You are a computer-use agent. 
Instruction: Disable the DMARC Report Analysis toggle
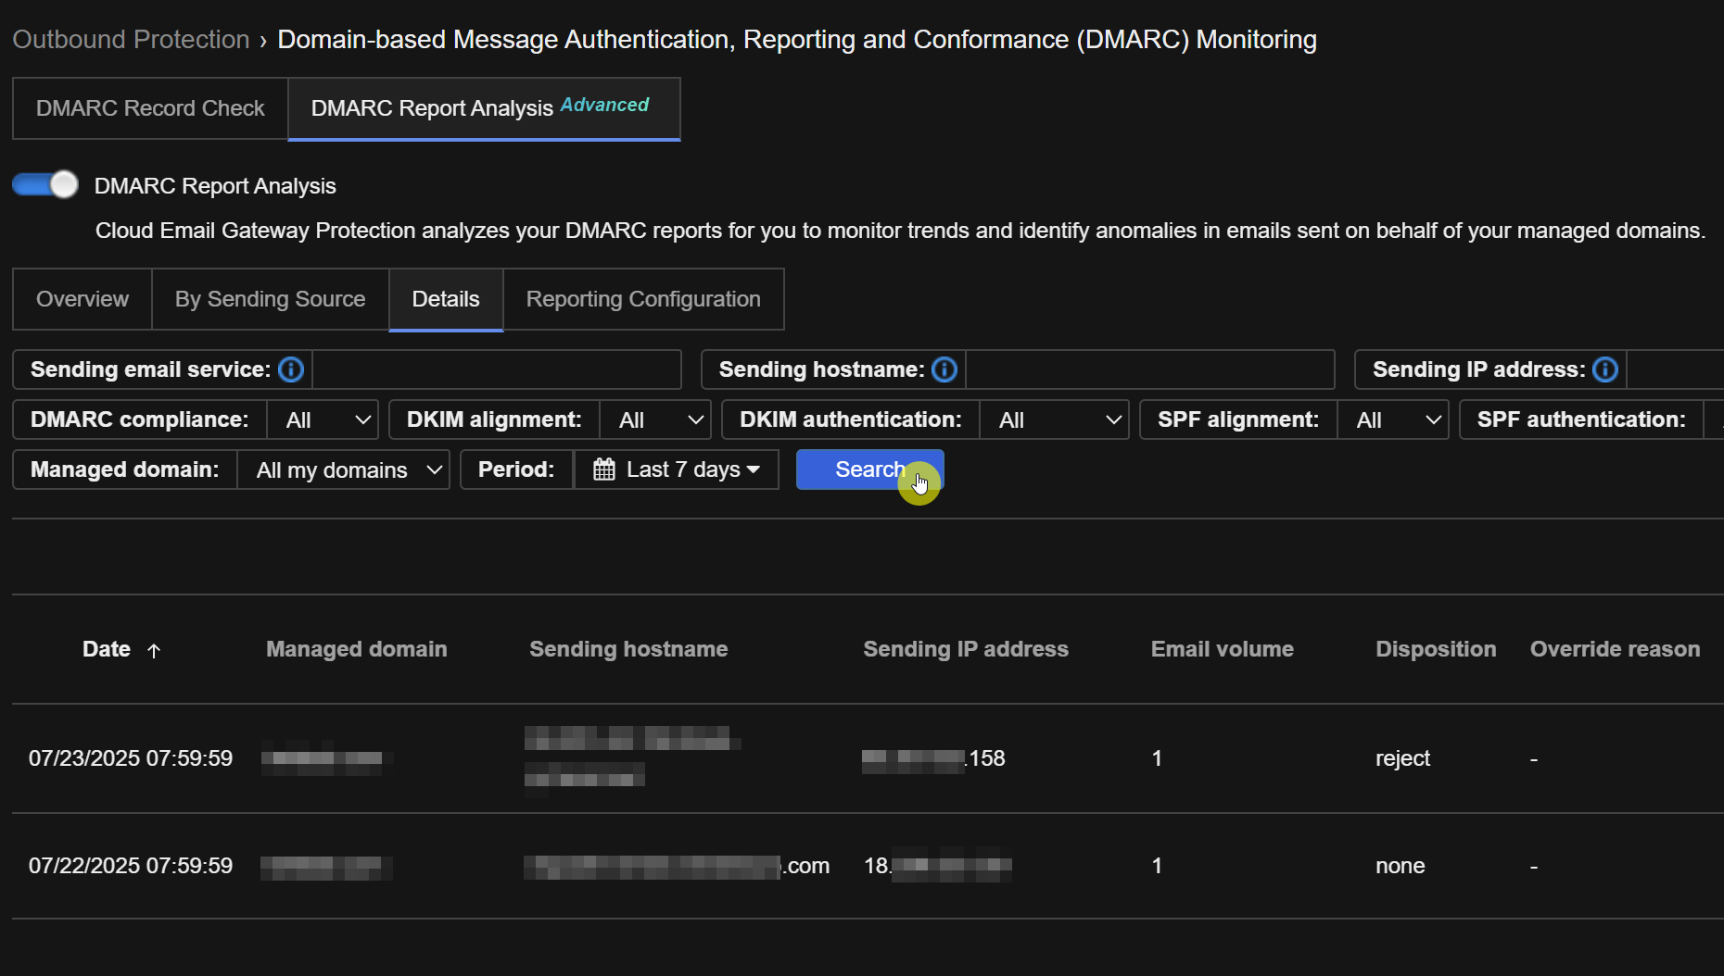[45, 185]
